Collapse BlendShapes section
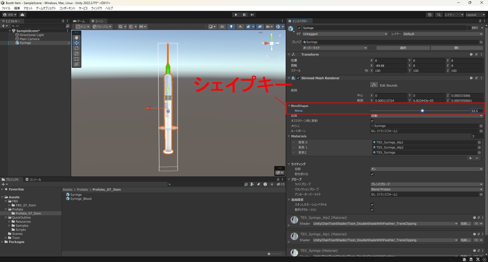Image resolution: width=488 pixels, height=262 pixels. pyautogui.click(x=289, y=106)
